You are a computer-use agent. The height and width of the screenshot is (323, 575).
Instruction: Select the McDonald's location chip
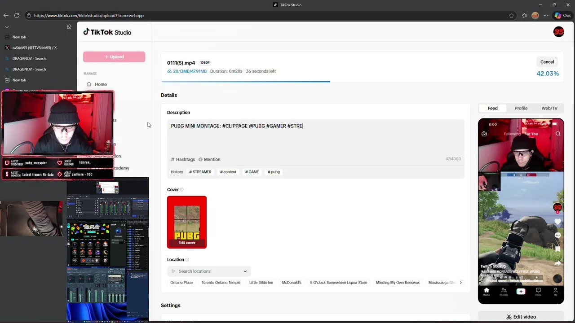tap(292, 283)
